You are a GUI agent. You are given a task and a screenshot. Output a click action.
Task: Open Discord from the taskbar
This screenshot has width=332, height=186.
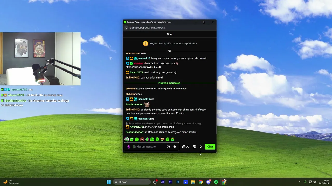coord(208,182)
